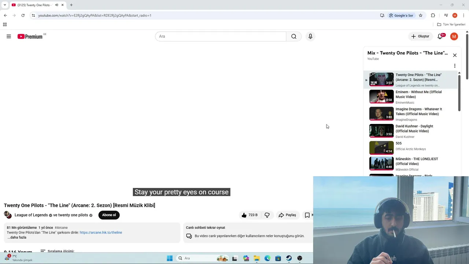The image size is (469, 264).
Task: Open the Chrome apps grid shortcut
Action: [5, 25]
